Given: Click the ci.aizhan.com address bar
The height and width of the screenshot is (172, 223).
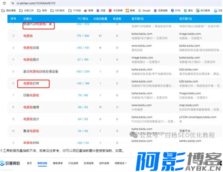Looking at the screenshot, I should [36, 3].
